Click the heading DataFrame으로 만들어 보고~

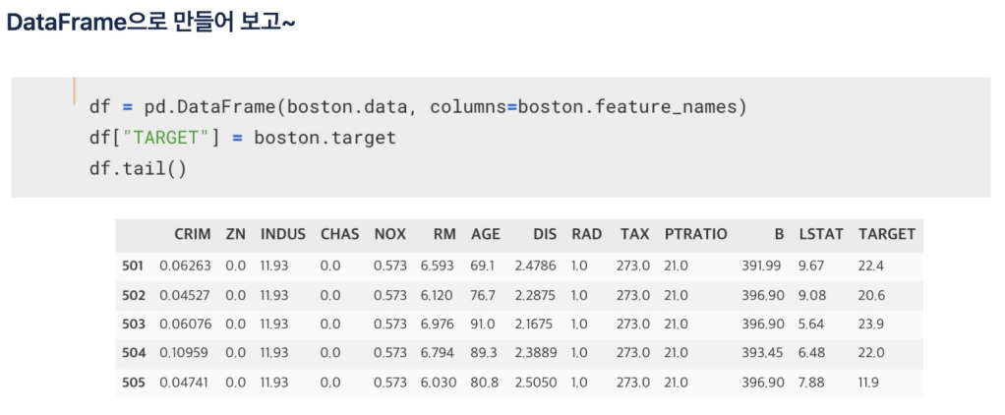click(150, 23)
